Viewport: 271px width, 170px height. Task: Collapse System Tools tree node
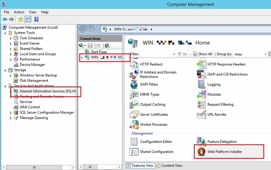click(5, 33)
